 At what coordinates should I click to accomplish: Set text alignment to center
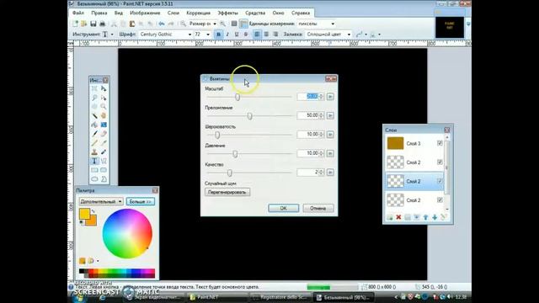point(266,35)
